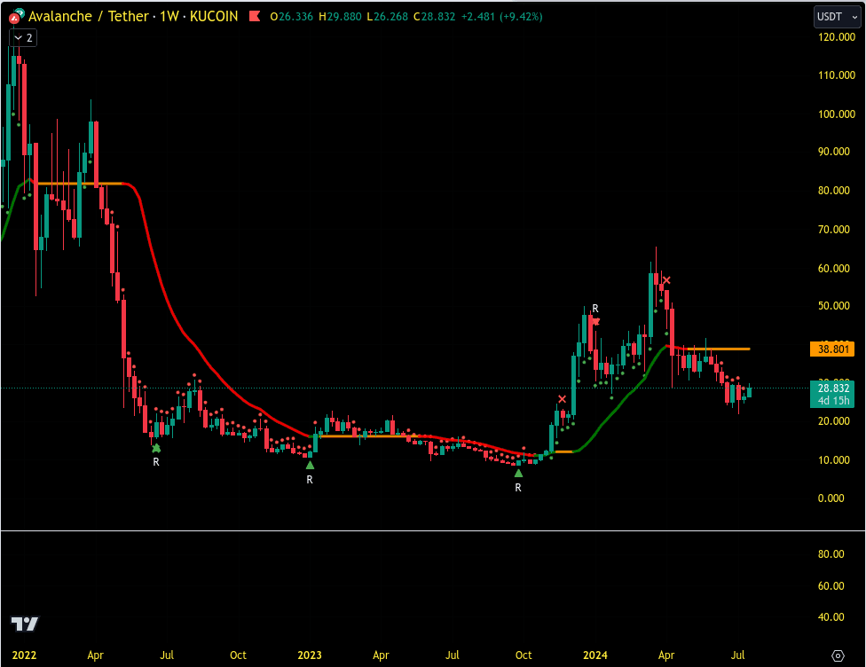Image resolution: width=866 pixels, height=667 pixels.
Task: Click the 110.000 price axis label
Action: coord(836,75)
